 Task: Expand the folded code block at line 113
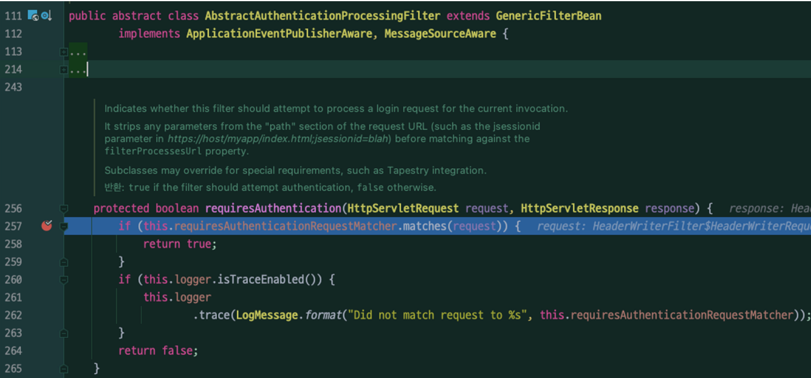click(64, 52)
